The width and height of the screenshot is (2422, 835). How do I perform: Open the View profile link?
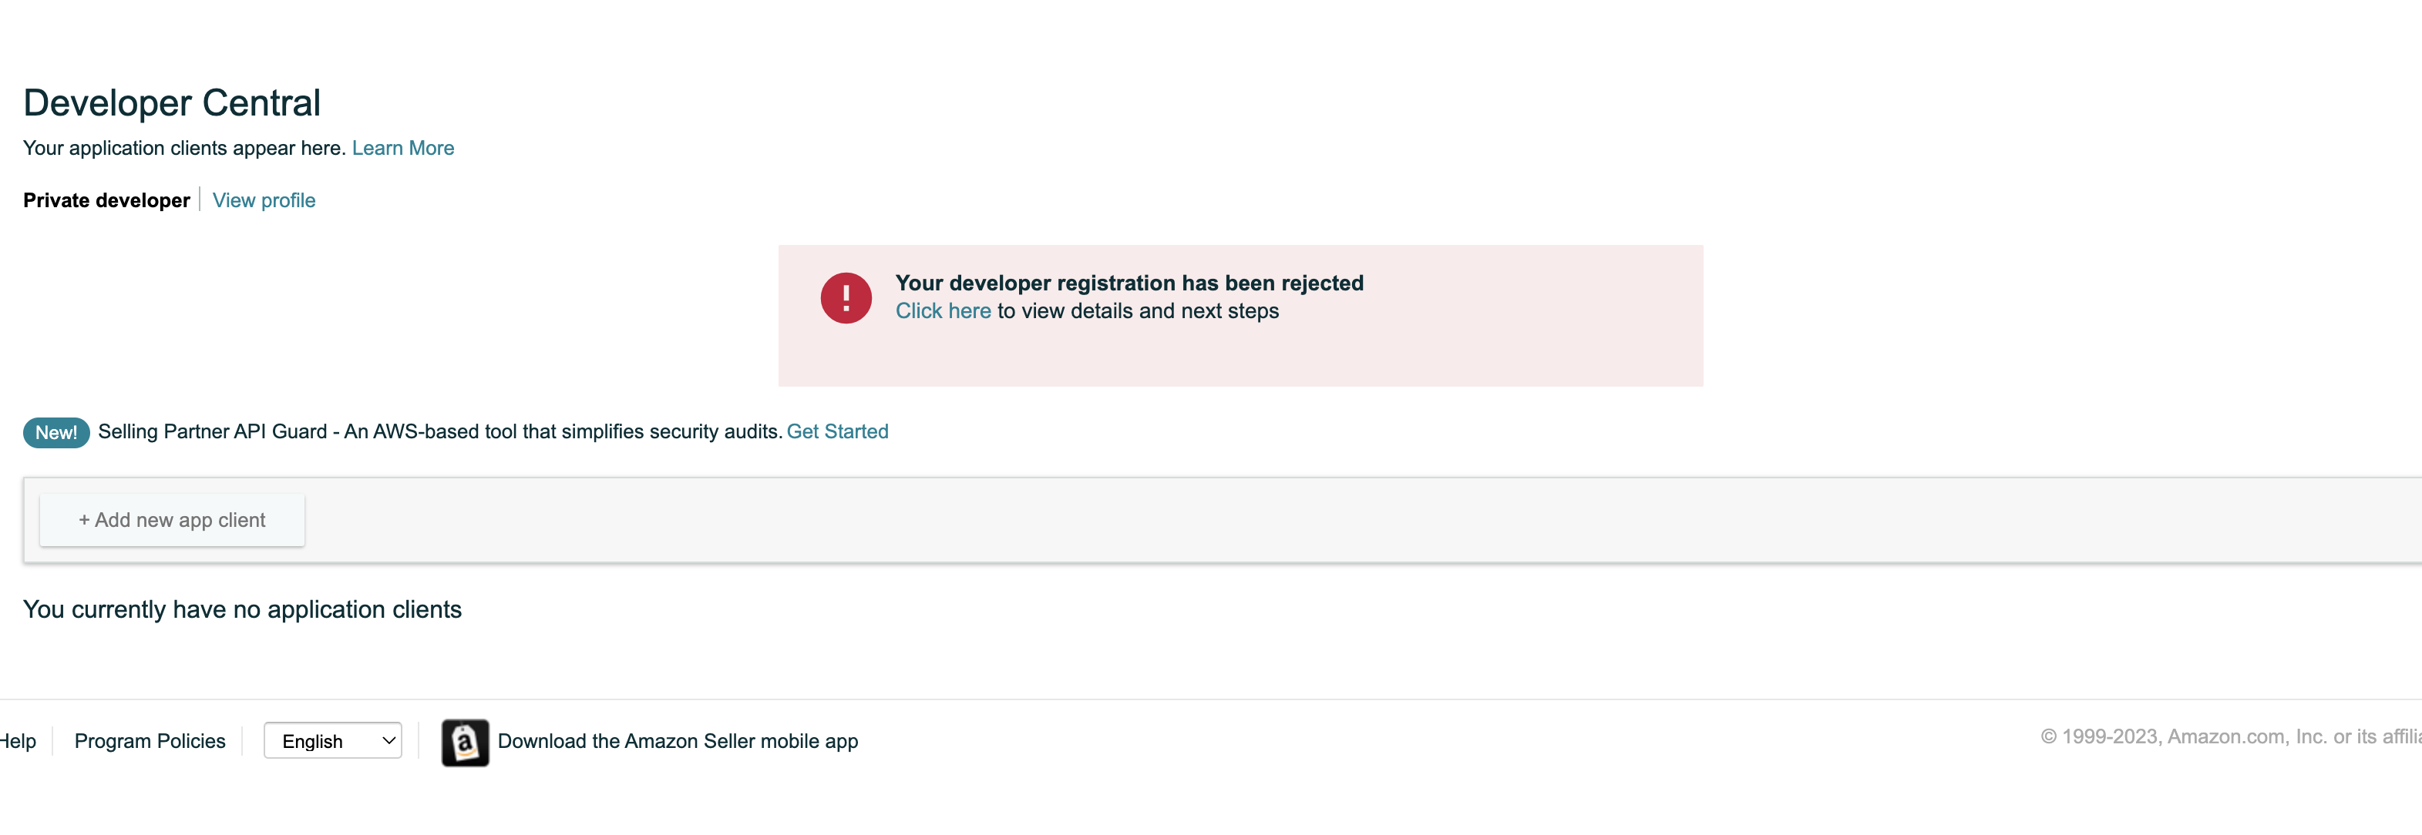click(x=264, y=201)
